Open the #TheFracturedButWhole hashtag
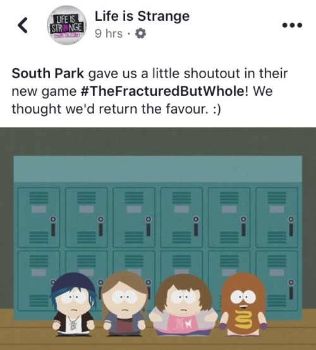 162,91
